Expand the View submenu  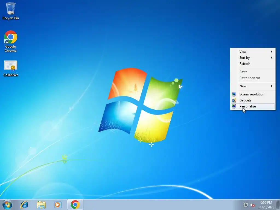[x=253, y=52]
